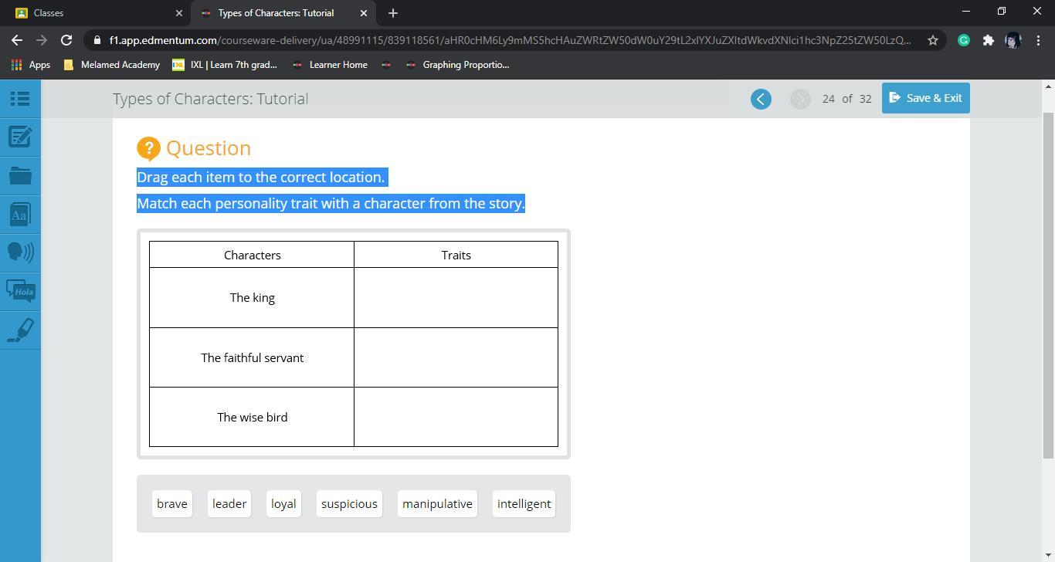The image size is (1055, 562).
Task: Click the page vertical scrollbar
Action: 1048,286
